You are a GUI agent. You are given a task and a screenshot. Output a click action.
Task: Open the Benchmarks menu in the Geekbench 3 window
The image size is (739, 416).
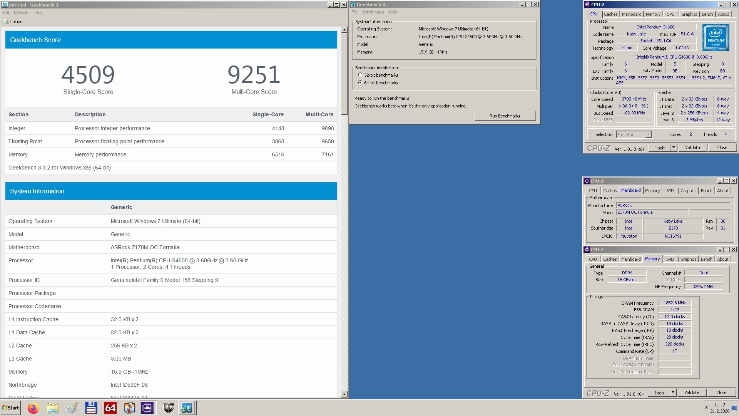coord(373,12)
